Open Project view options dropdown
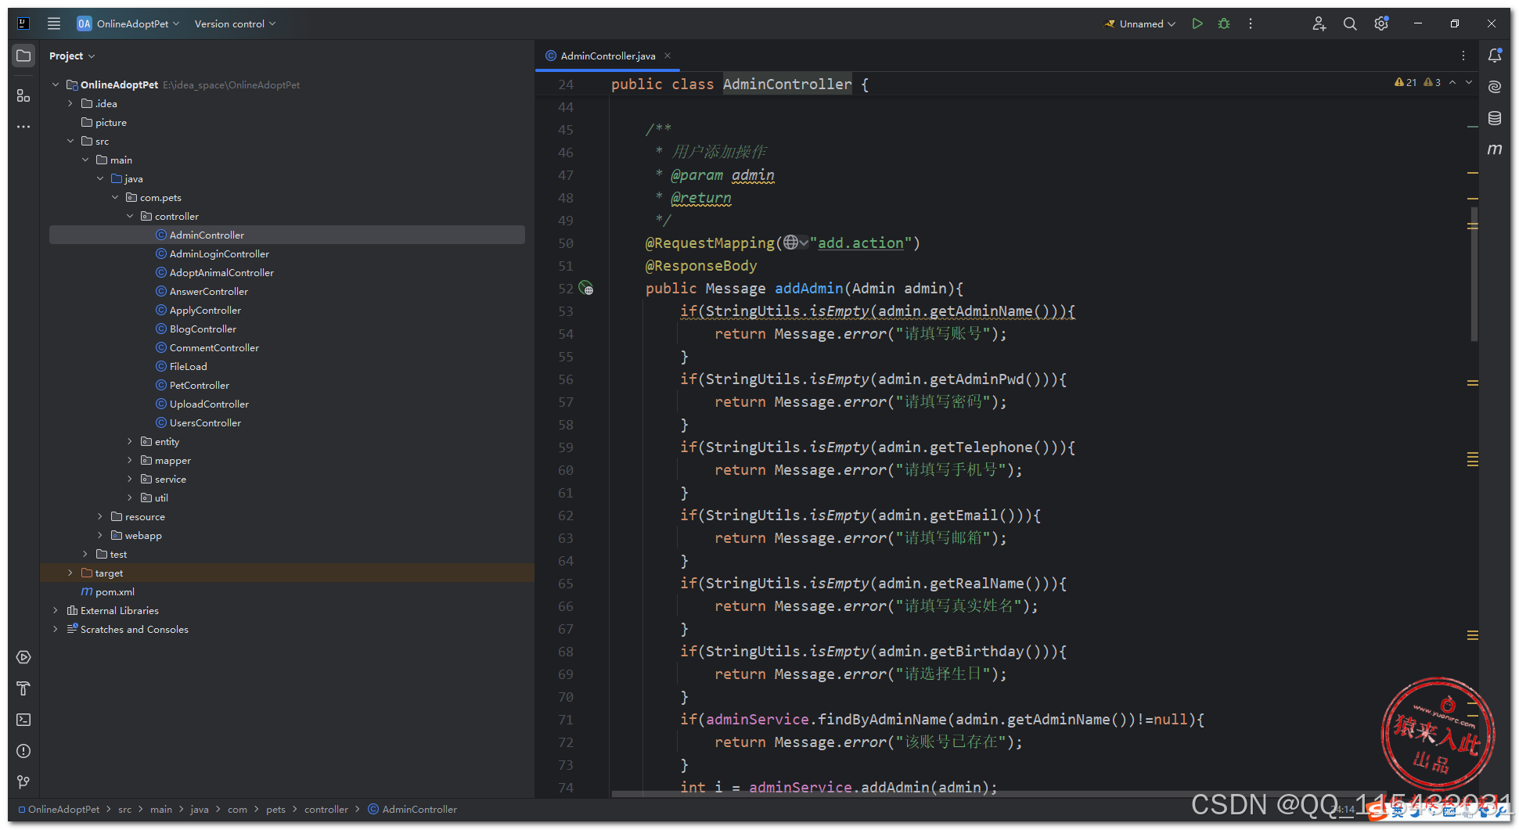 point(72,56)
